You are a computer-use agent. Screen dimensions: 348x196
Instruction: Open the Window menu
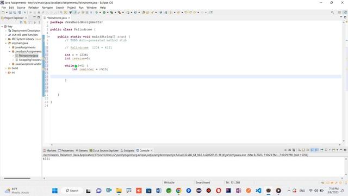tap(91, 8)
